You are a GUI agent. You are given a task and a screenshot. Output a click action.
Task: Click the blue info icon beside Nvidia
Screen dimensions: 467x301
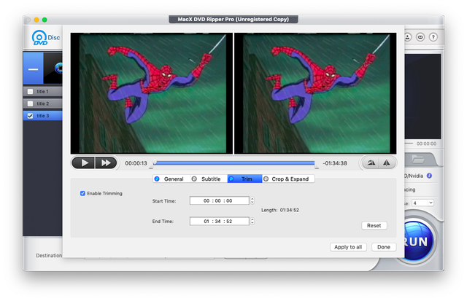click(429, 175)
